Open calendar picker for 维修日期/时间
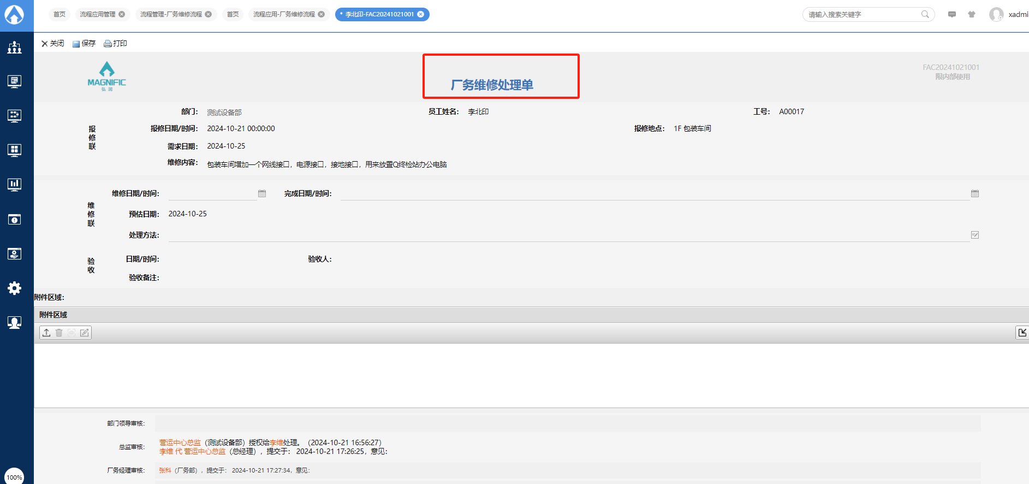 coord(262,193)
